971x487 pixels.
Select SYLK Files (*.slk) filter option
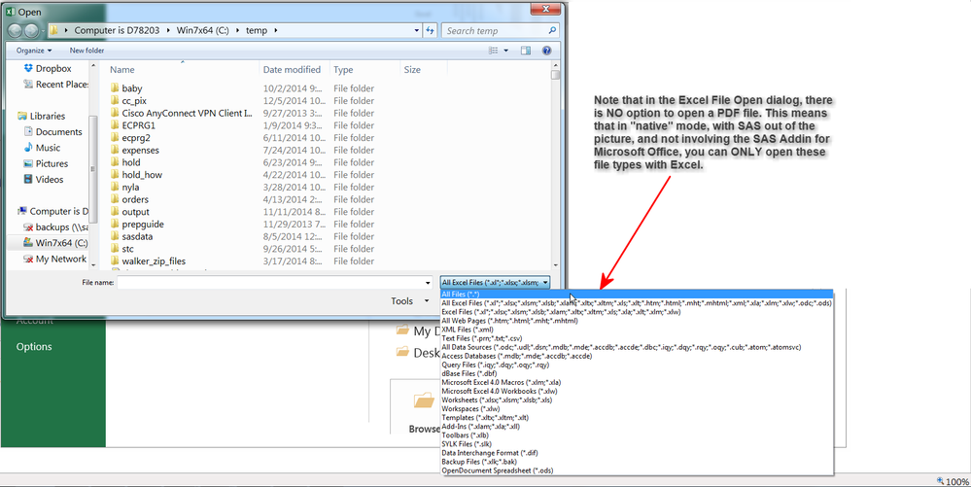point(636,444)
